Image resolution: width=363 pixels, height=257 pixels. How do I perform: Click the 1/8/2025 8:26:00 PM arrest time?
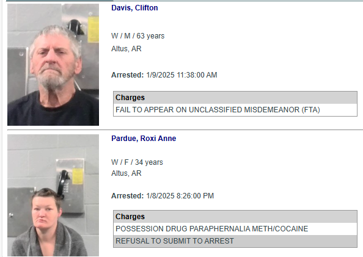[x=180, y=196]
